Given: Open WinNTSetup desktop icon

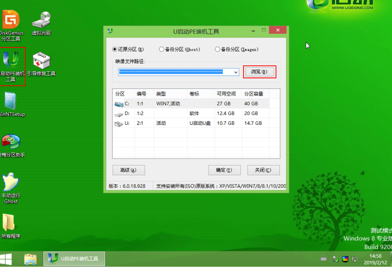Looking at the screenshot, I should click(x=11, y=104).
